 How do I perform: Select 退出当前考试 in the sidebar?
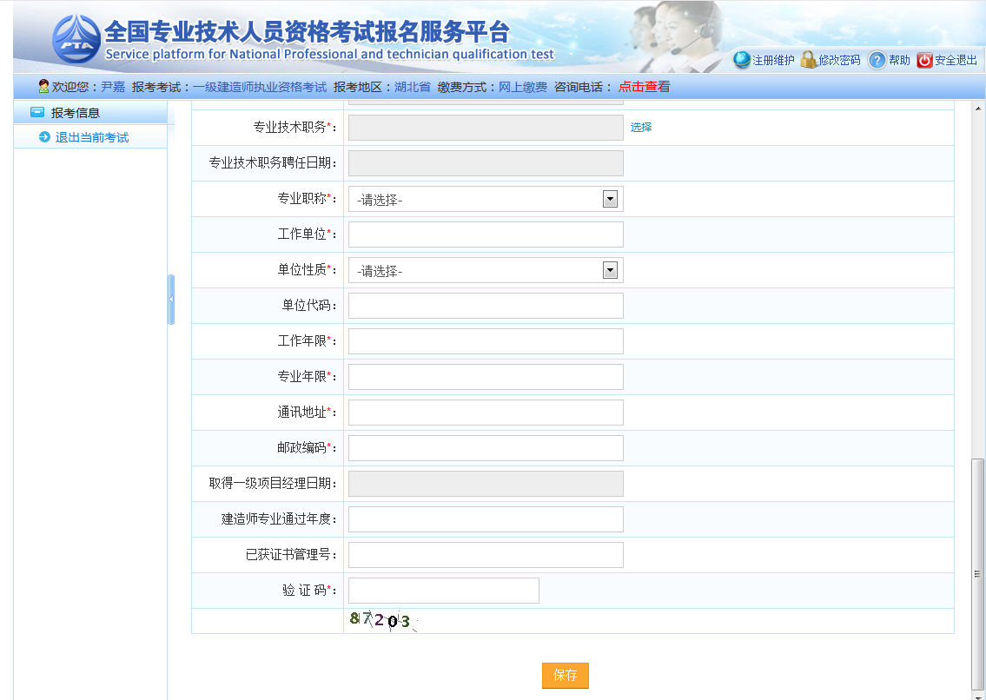click(x=92, y=137)
